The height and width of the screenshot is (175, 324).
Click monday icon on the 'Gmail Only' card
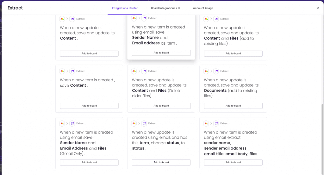click(62, 123)
